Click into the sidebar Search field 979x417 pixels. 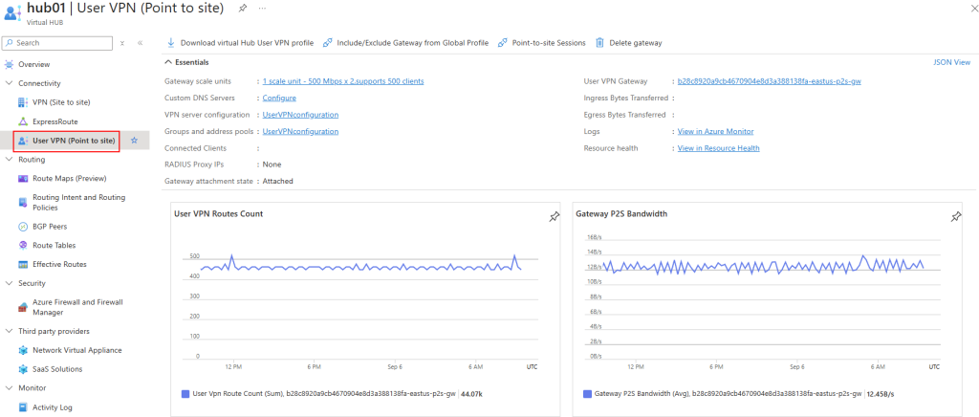pos(57,43)
